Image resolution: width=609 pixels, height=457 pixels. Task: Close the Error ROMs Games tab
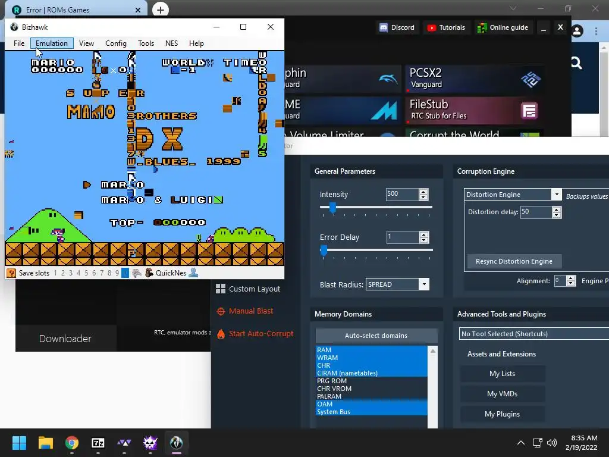138,10
